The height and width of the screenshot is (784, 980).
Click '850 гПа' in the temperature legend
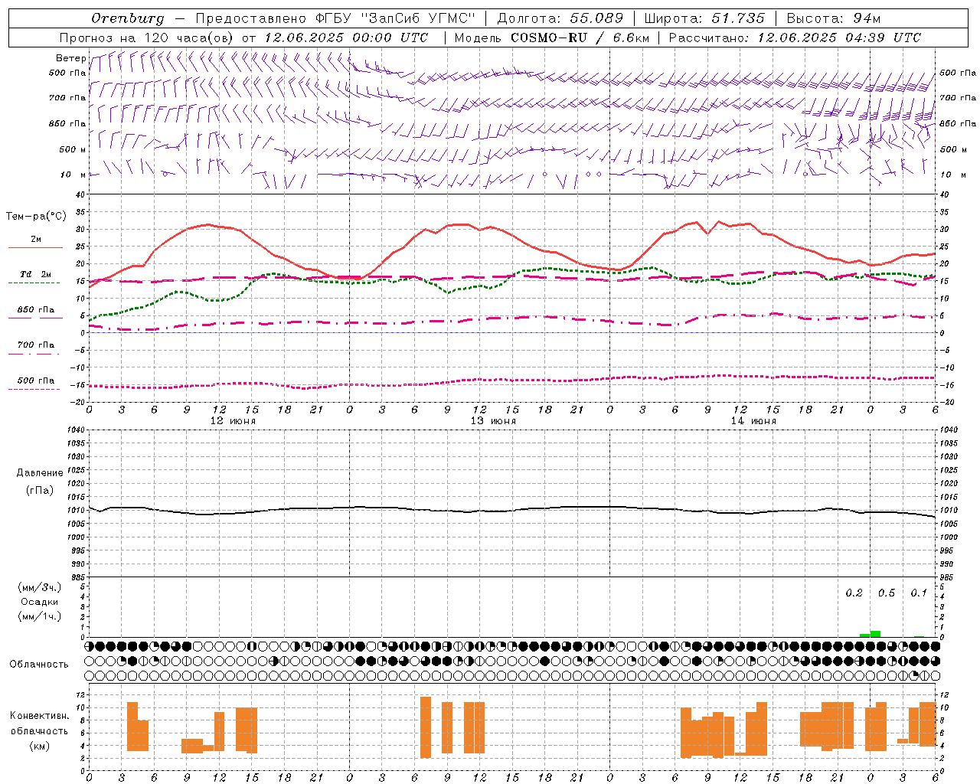coord(36,310)
